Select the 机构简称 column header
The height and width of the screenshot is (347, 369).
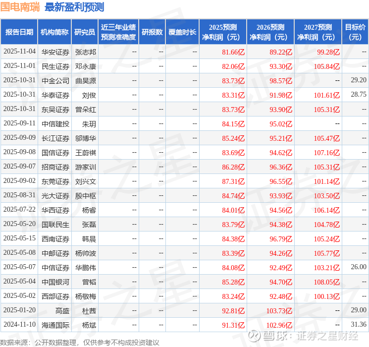[54, 32]
